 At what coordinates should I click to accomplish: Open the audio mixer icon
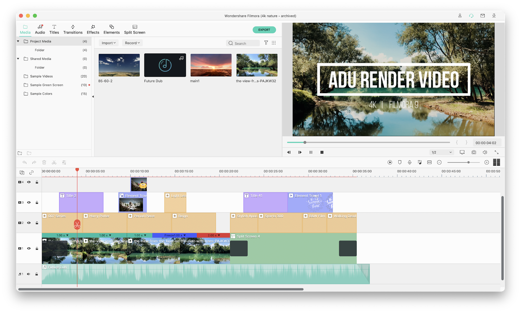click(x=419, y=162)
